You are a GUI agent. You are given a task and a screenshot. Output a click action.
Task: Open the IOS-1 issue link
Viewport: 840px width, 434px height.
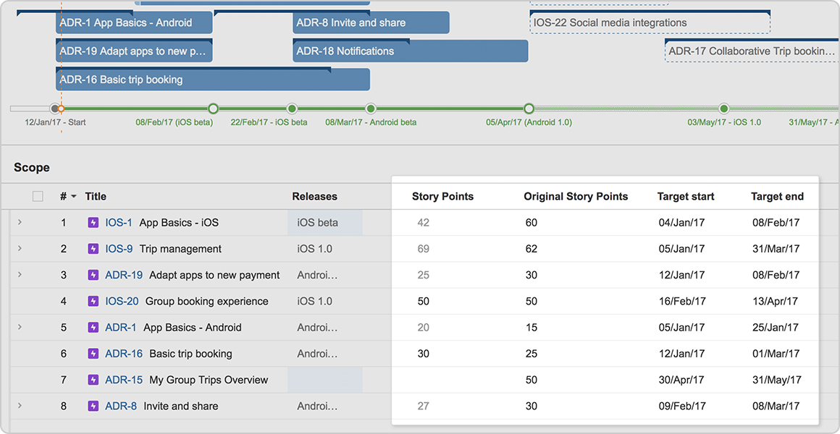pyautogui.click(x=118, y=223)
